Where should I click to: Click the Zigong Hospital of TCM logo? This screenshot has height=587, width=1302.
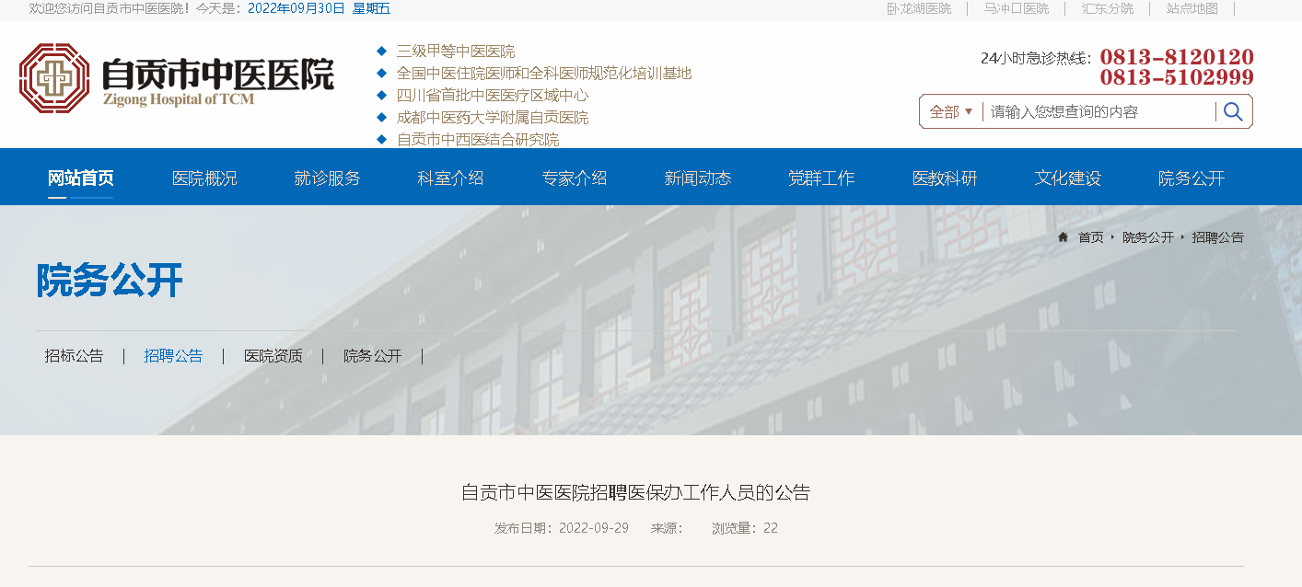(176, 78)
